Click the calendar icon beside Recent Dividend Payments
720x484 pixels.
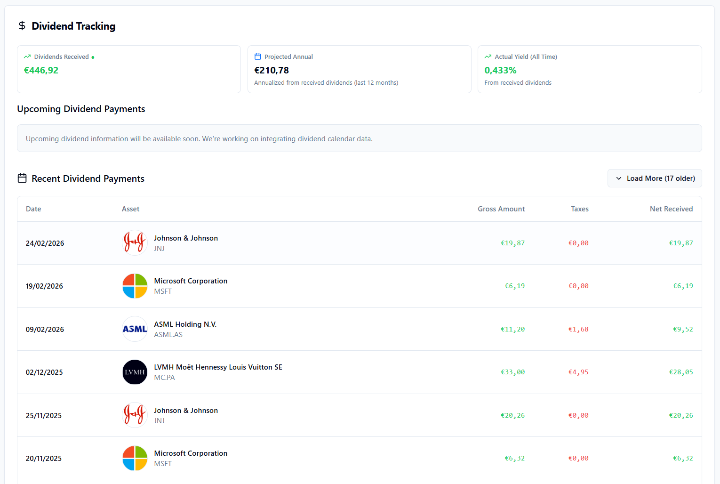pos(22,178)
